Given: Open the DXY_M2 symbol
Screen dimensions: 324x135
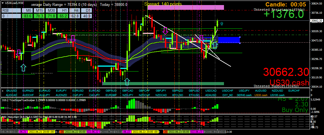Looking at the screenshot, I should click(227, 95).
